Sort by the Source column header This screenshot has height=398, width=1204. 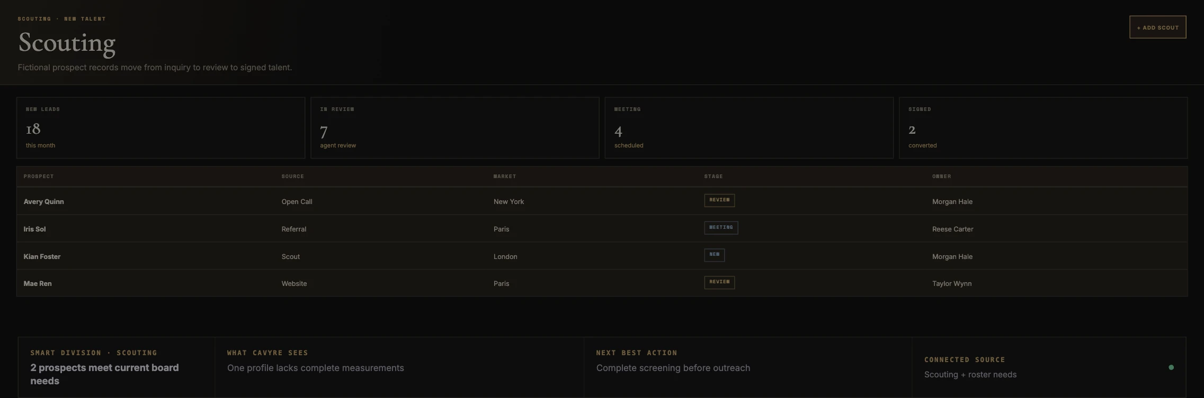pyautogui.click(x=293, y=177)
